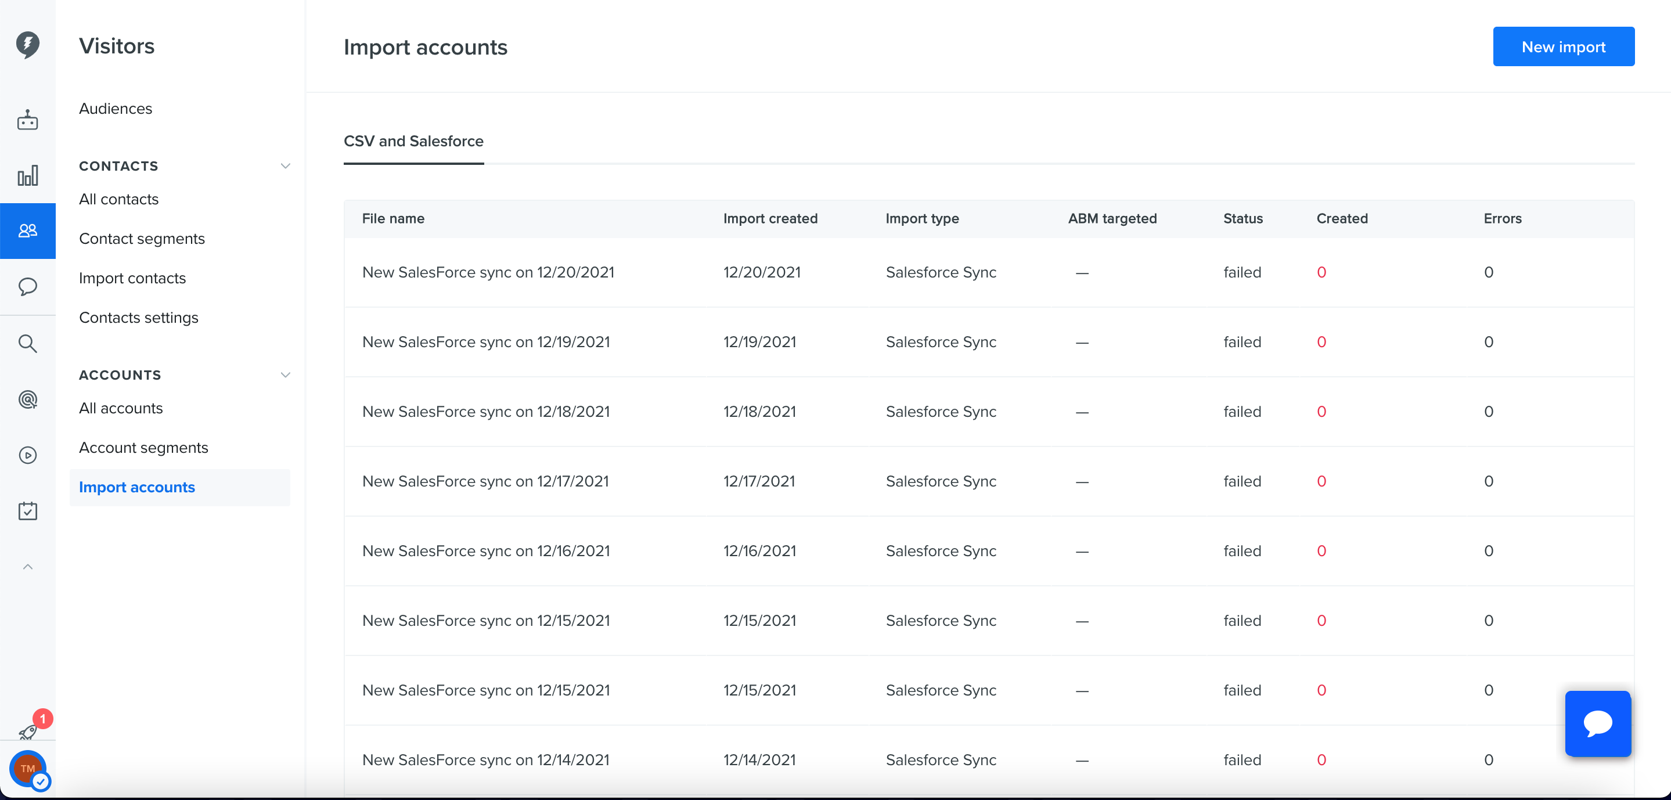Open the magnifying glass search icon
The image size is (1671, 800).
[x=27, y=343]
